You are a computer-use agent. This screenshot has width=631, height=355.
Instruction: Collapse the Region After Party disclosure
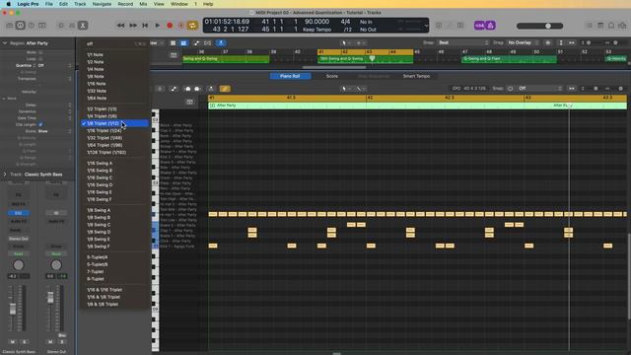pos(5,43)
